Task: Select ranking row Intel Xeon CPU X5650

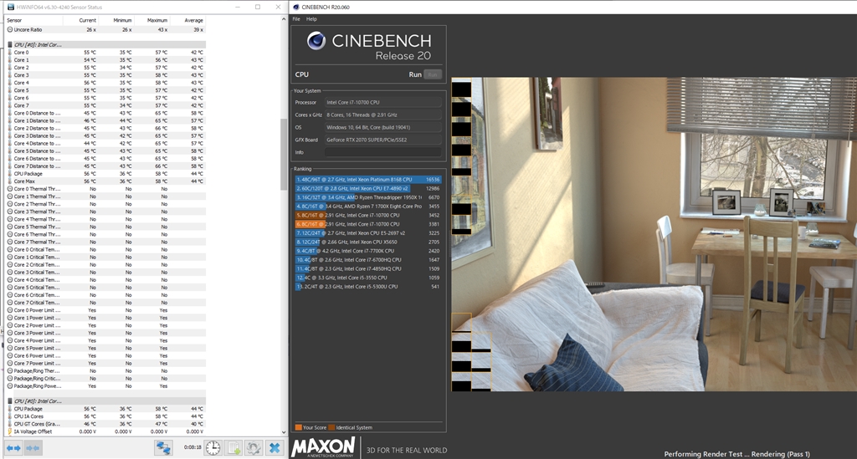Action: click(x=368, y=242)
